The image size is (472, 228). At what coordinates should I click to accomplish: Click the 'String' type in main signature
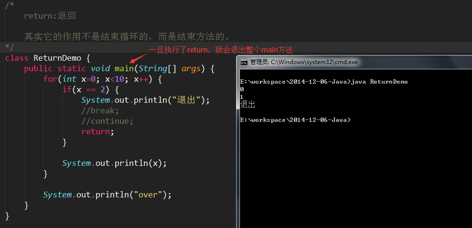tap(153, 69)
